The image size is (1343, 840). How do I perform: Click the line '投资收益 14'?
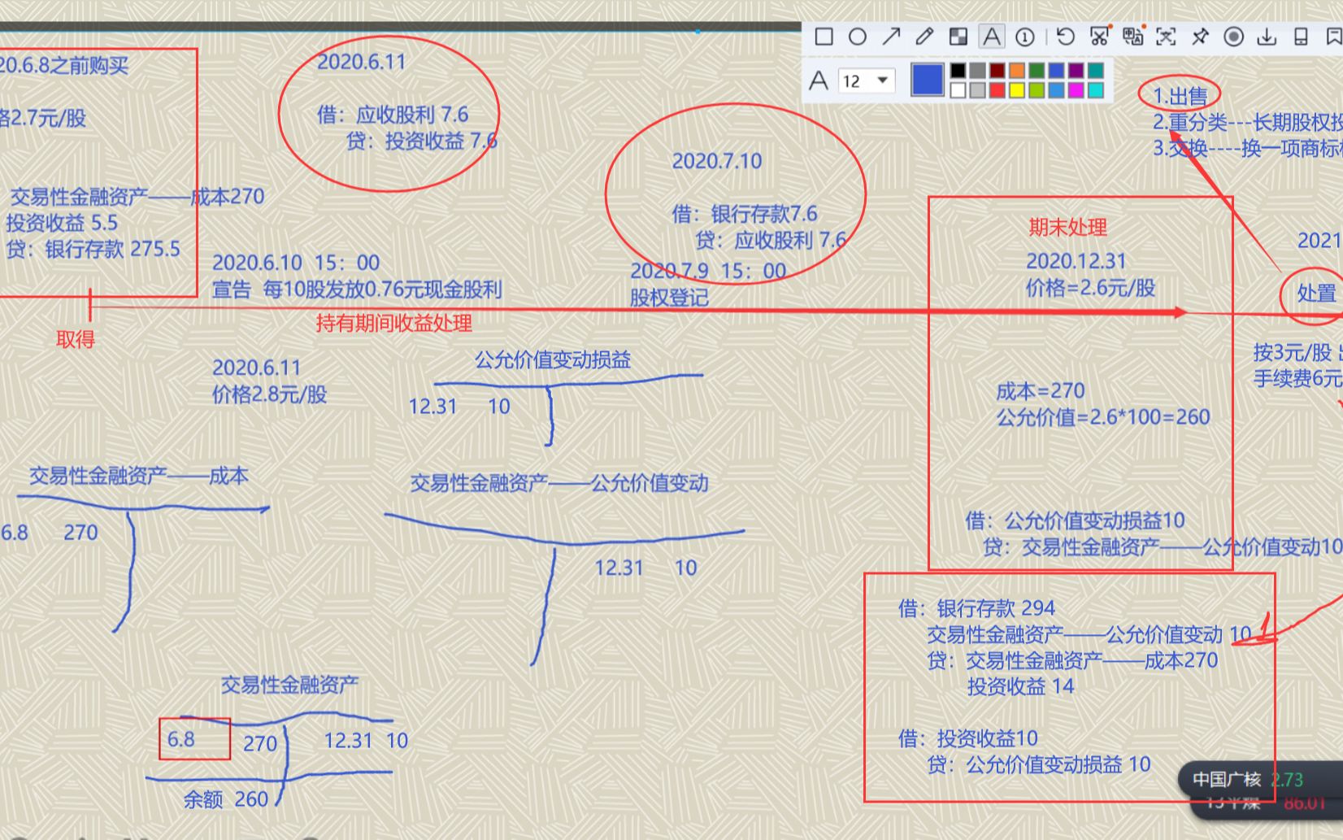1020,686
